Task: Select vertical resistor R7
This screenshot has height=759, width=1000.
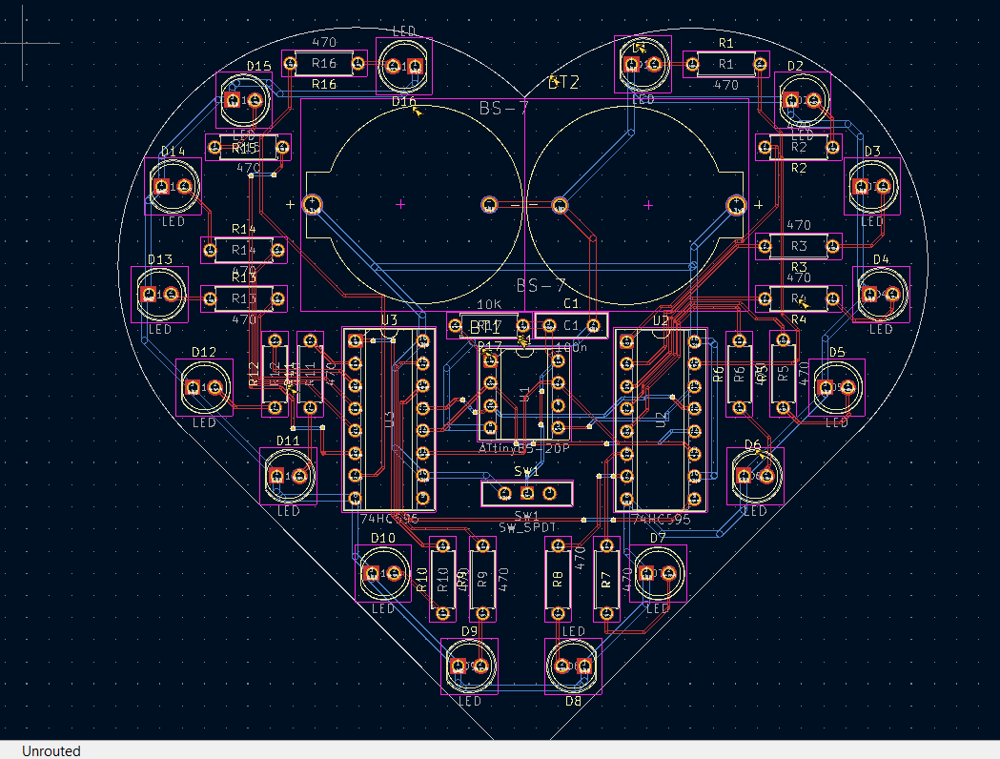Action: [606, 579]
